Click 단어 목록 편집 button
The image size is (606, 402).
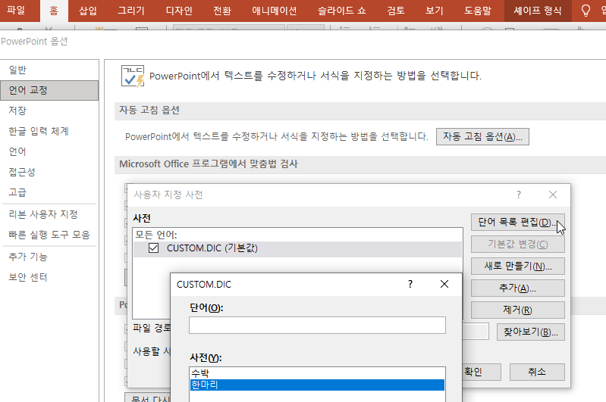(517, 223)
